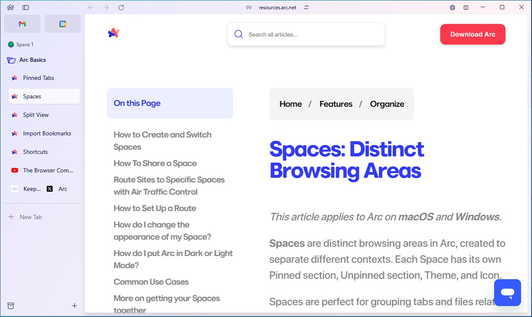The height and width of the screenshot is (317, 532).
Task: Click the resources.arc.net URL text
Action: [x=277, y=8]
